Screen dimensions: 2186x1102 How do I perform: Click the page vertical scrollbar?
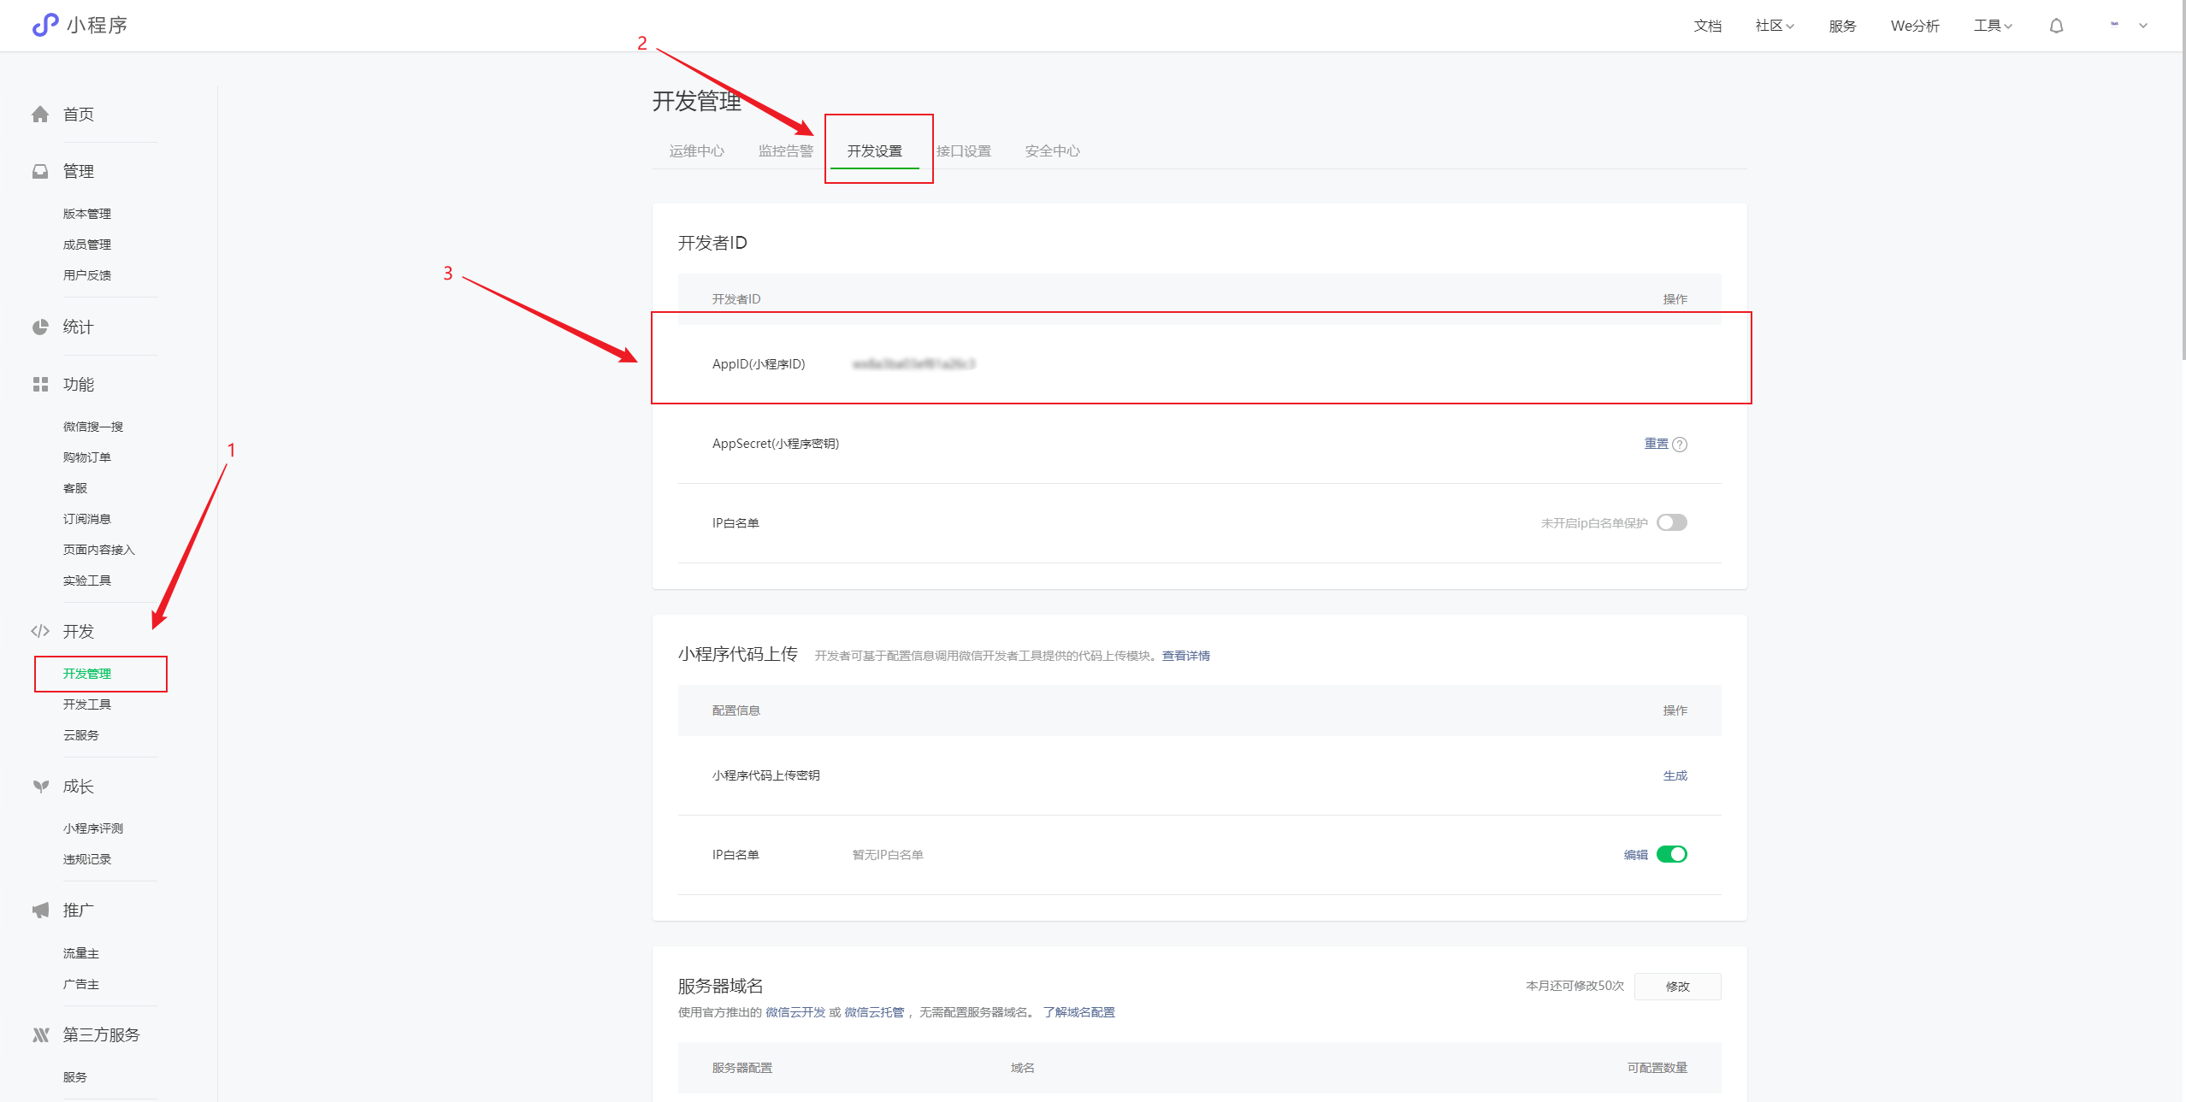[x=2183, y=180]
